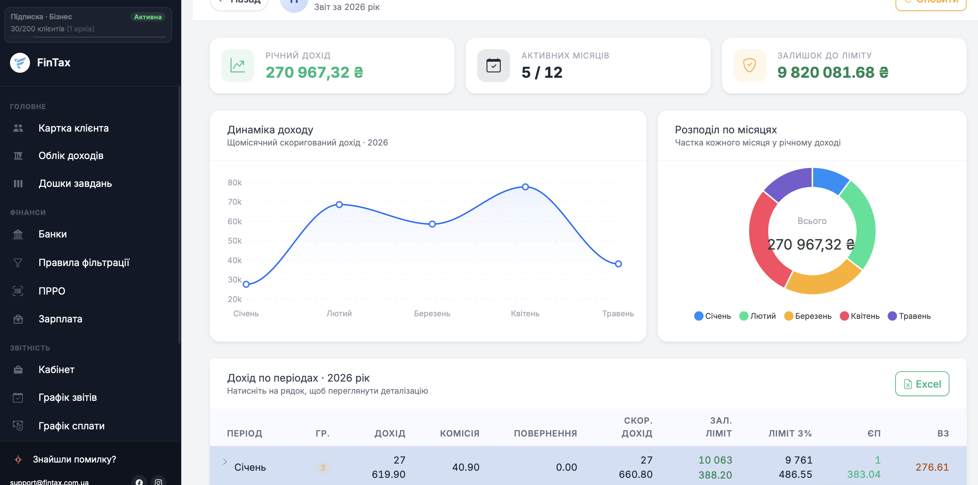Click the subscription clients progress bar
The width and height of the screenshot is (978, 485).
pos(88,37)
